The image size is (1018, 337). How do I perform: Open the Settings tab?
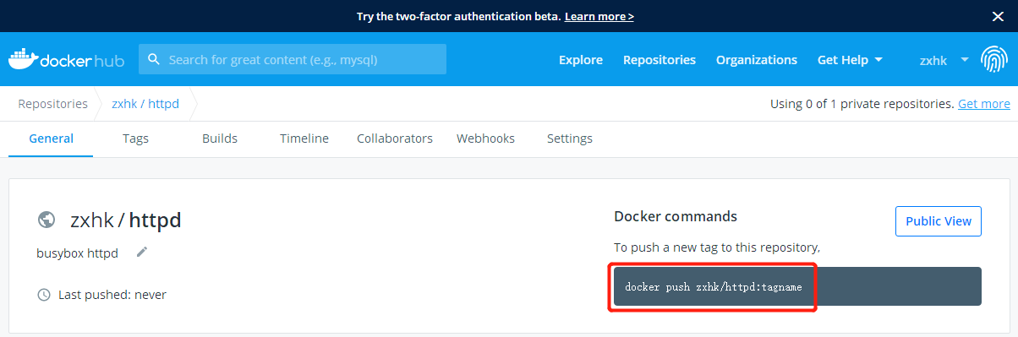tap(570, 139)
